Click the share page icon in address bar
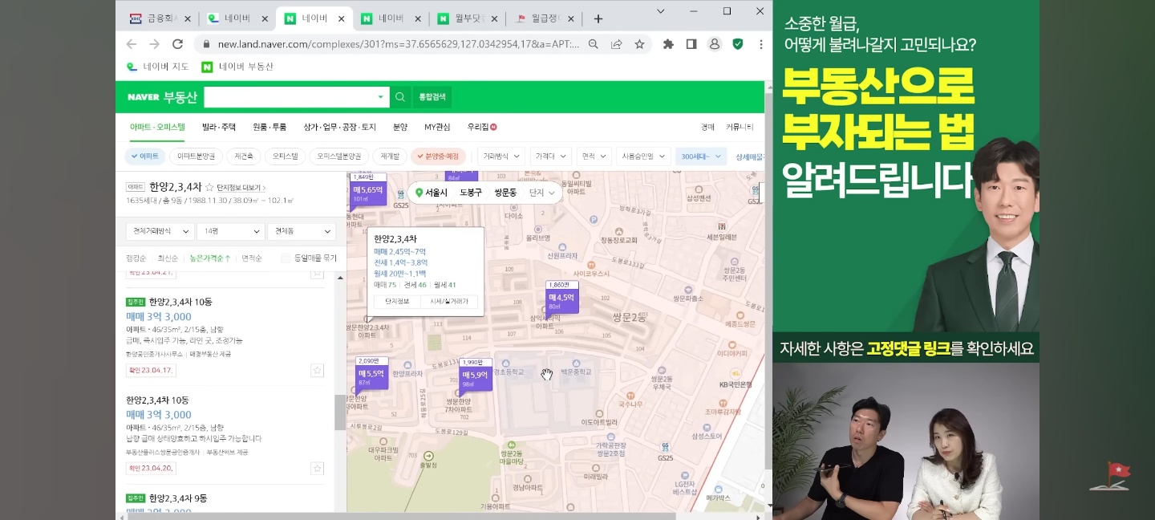Image resolution: width=1155 pixels, height=520 pixels. coord(616,44)
